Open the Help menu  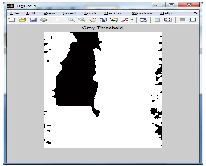coord(166,13)
